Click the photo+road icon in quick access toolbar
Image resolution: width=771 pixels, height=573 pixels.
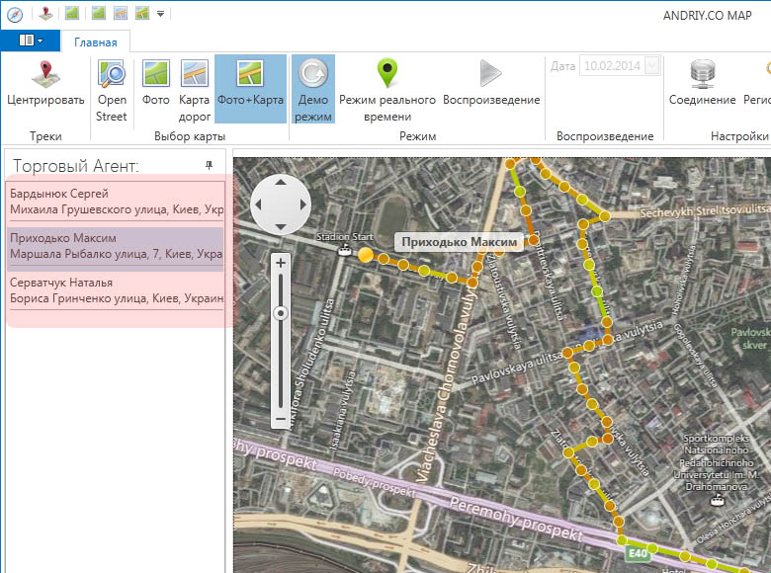tap(142, 13)
